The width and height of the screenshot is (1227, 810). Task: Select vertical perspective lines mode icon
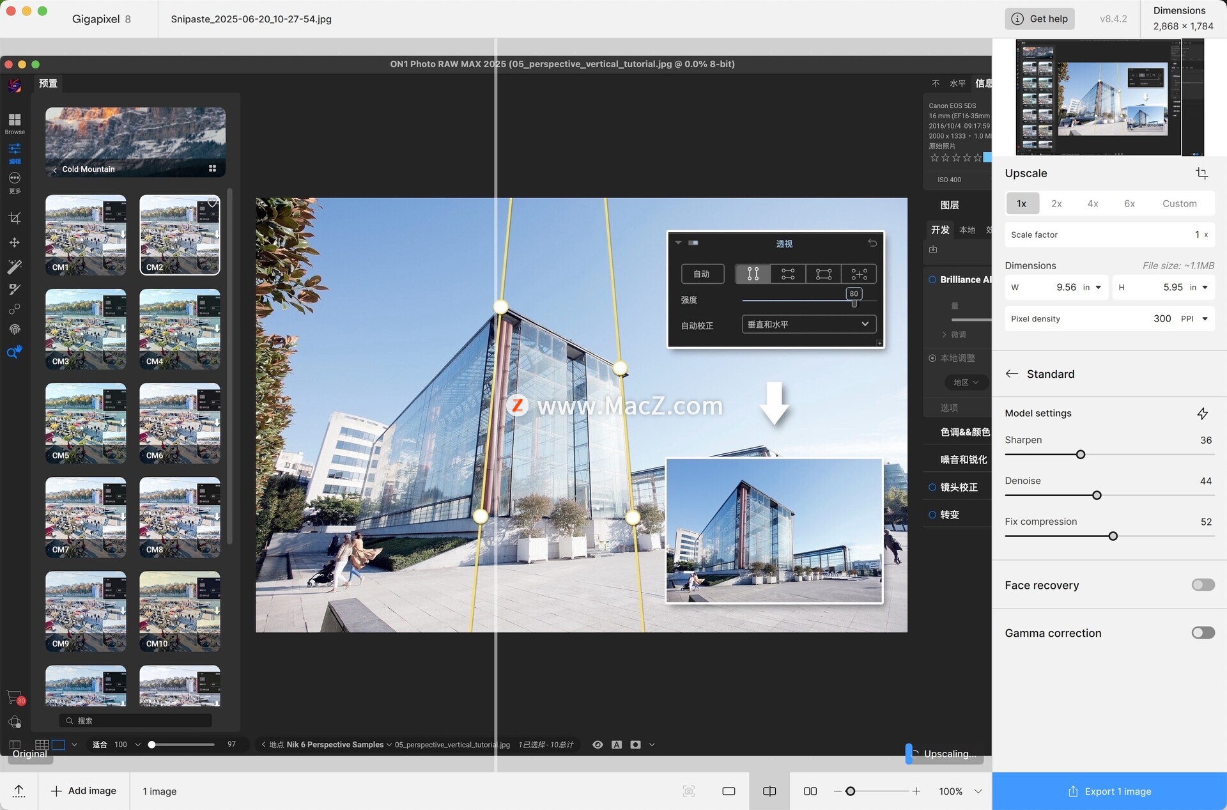(x=753, y=274)
